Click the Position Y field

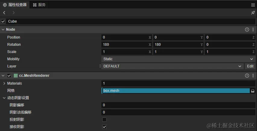point(178,37)
